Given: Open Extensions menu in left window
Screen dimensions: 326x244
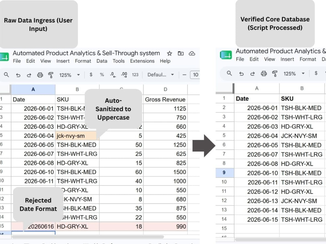Looking at the screenshot, I should tap(142, 61).
